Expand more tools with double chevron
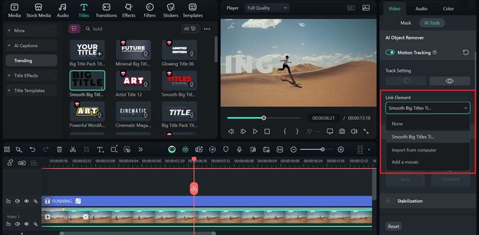 (141, 149)
